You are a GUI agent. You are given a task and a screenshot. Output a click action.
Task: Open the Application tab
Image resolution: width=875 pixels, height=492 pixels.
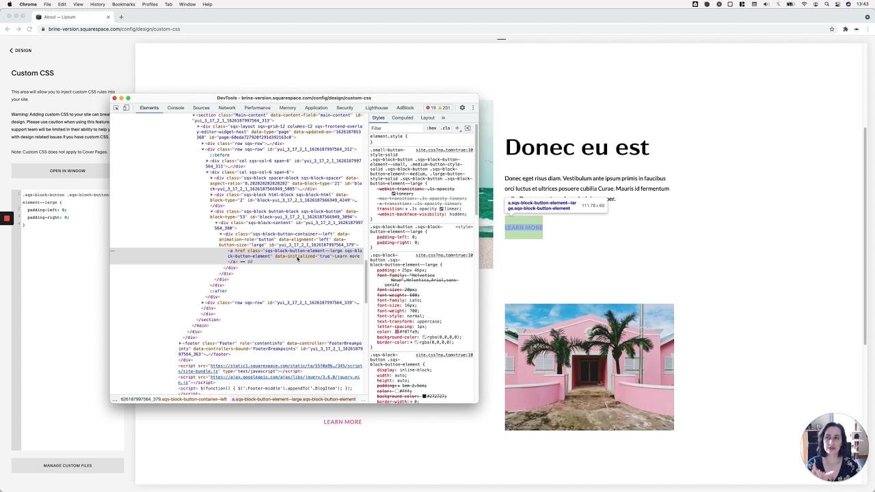(316, 108)
